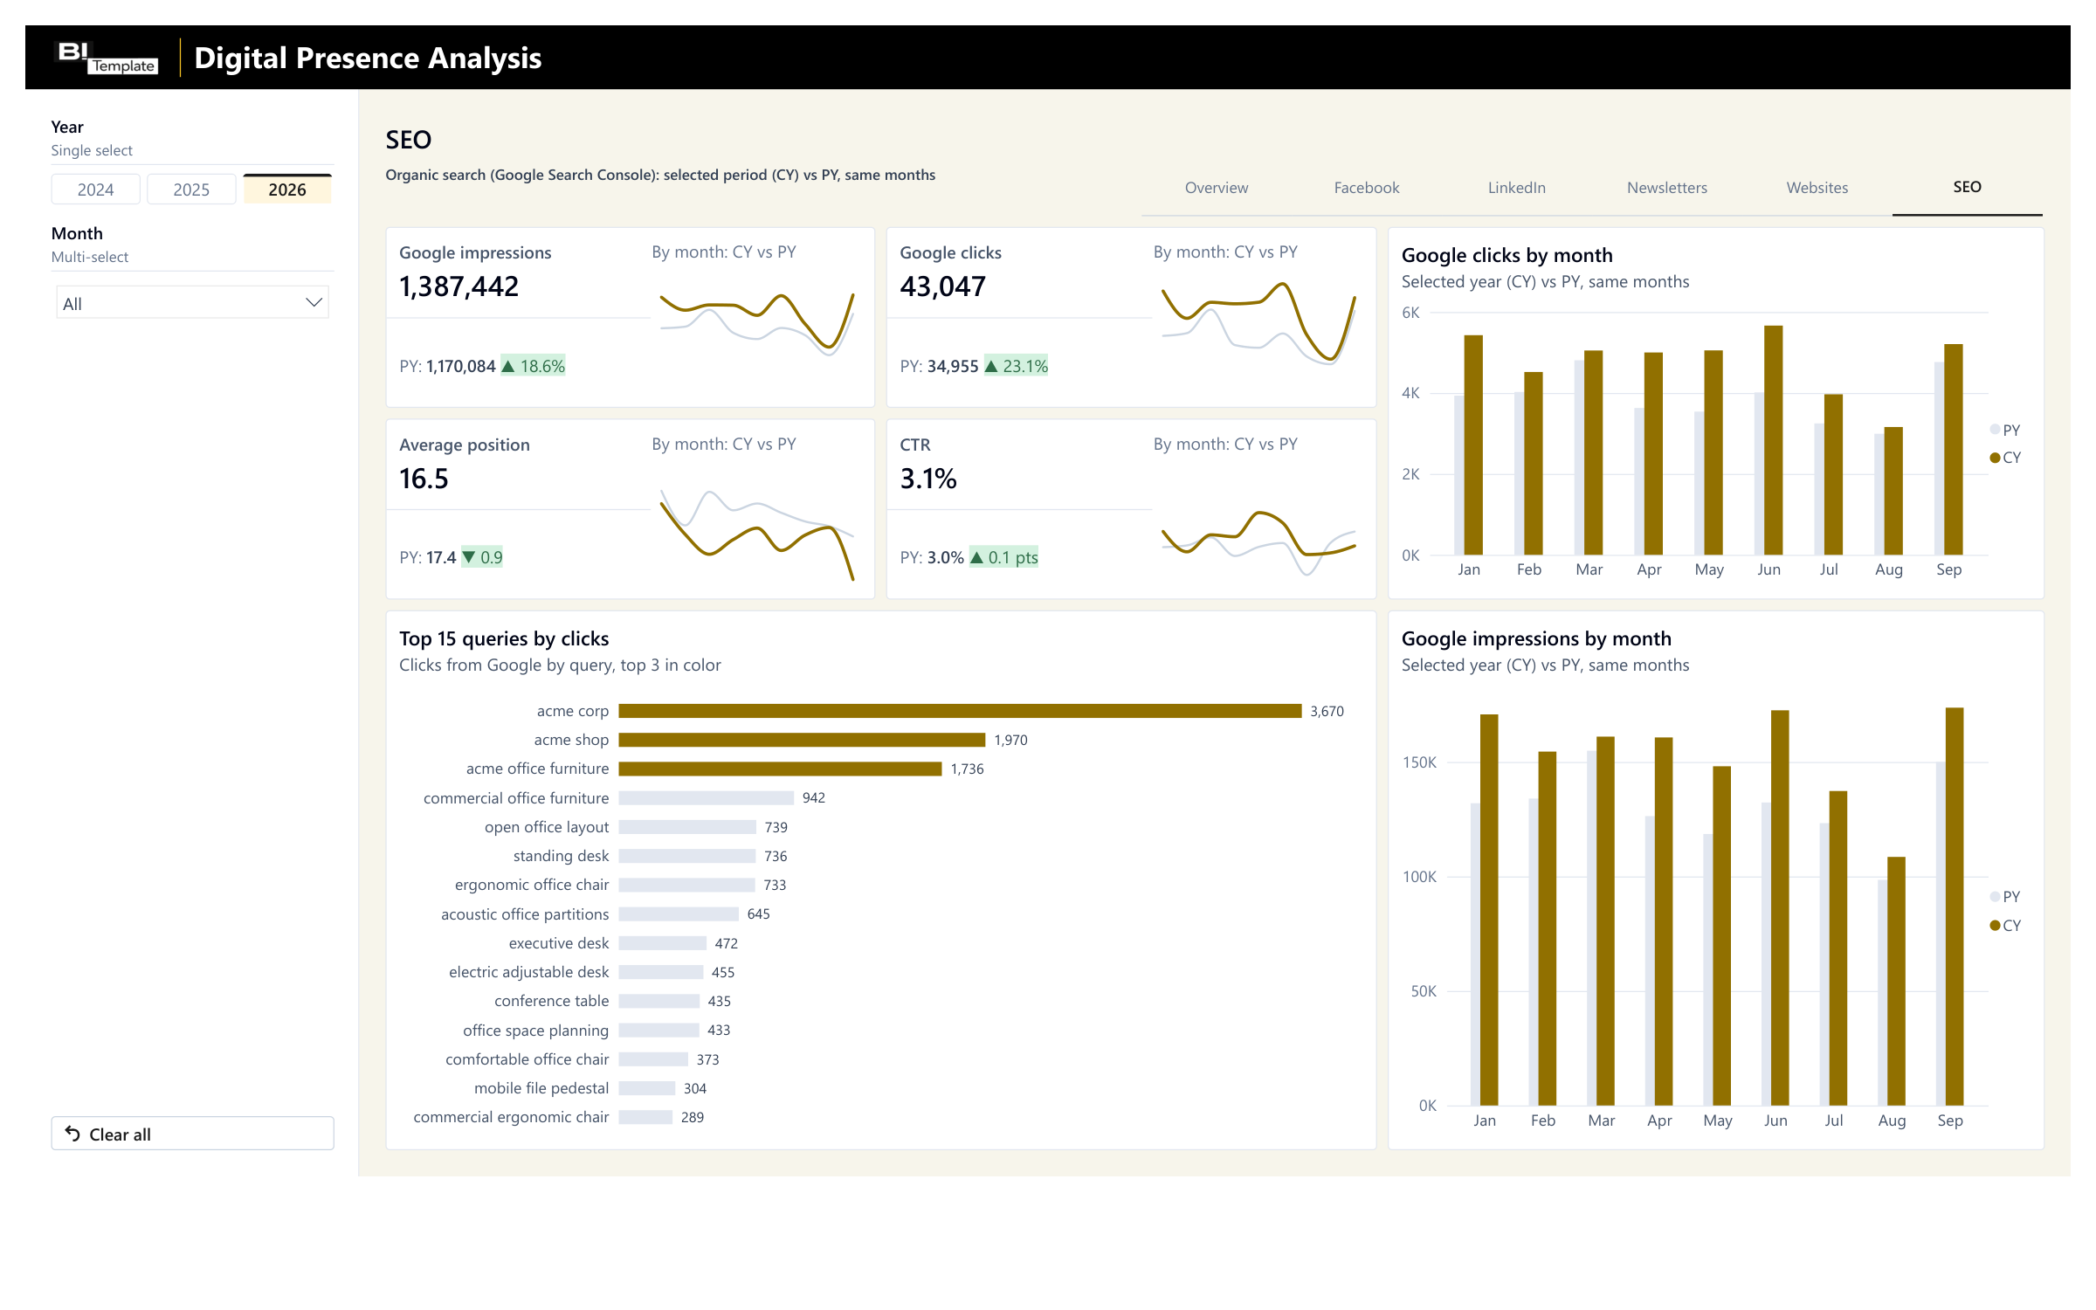The image size is (2096, 1310).
Task: Open the Facebook tab
Action: coord(1367,188)
